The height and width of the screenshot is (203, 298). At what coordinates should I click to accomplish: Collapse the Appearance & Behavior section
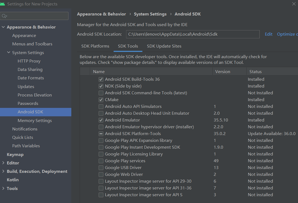click(3, 27)
